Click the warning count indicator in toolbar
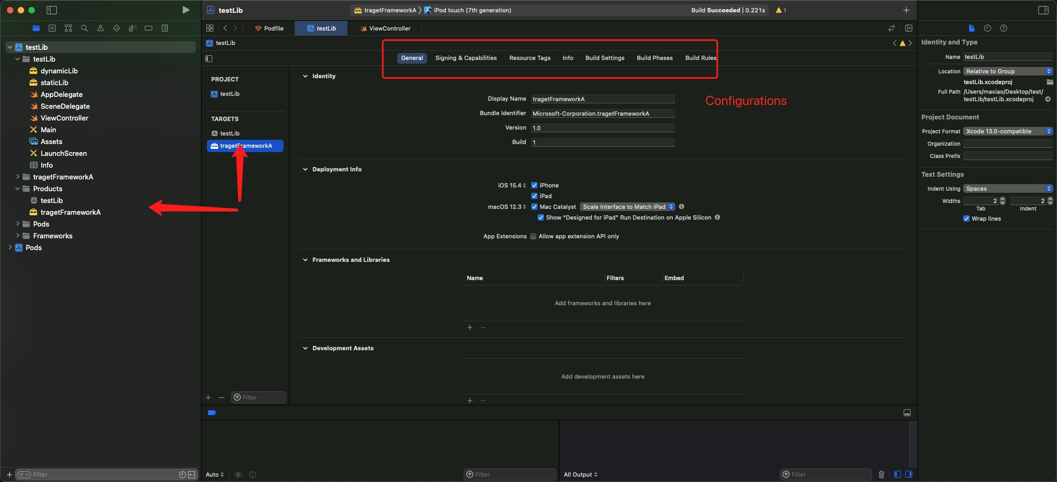The image size is (1057, 482). [781, 10]
